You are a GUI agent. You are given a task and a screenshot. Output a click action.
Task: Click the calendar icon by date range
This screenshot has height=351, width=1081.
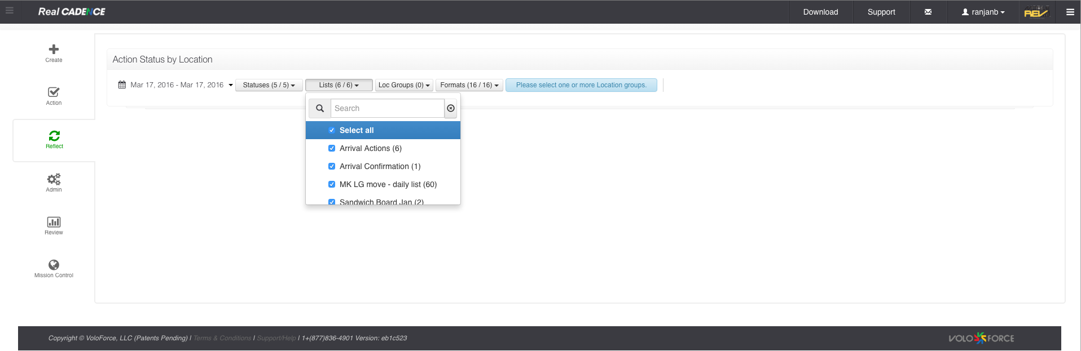[x=122, y=85]
